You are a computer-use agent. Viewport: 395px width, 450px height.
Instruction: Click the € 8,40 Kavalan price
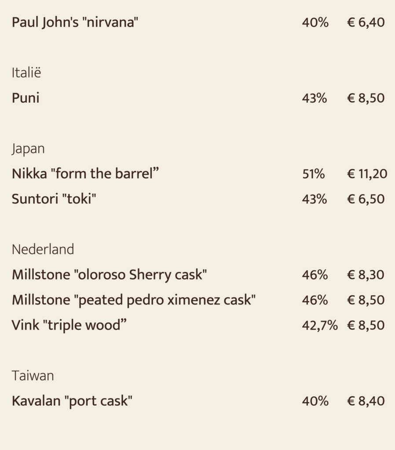point(366,401)
